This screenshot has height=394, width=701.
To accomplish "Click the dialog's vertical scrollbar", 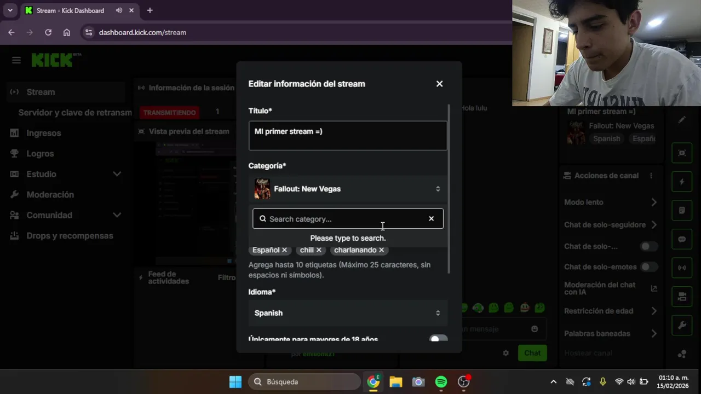I will click(x=450, y=189).
